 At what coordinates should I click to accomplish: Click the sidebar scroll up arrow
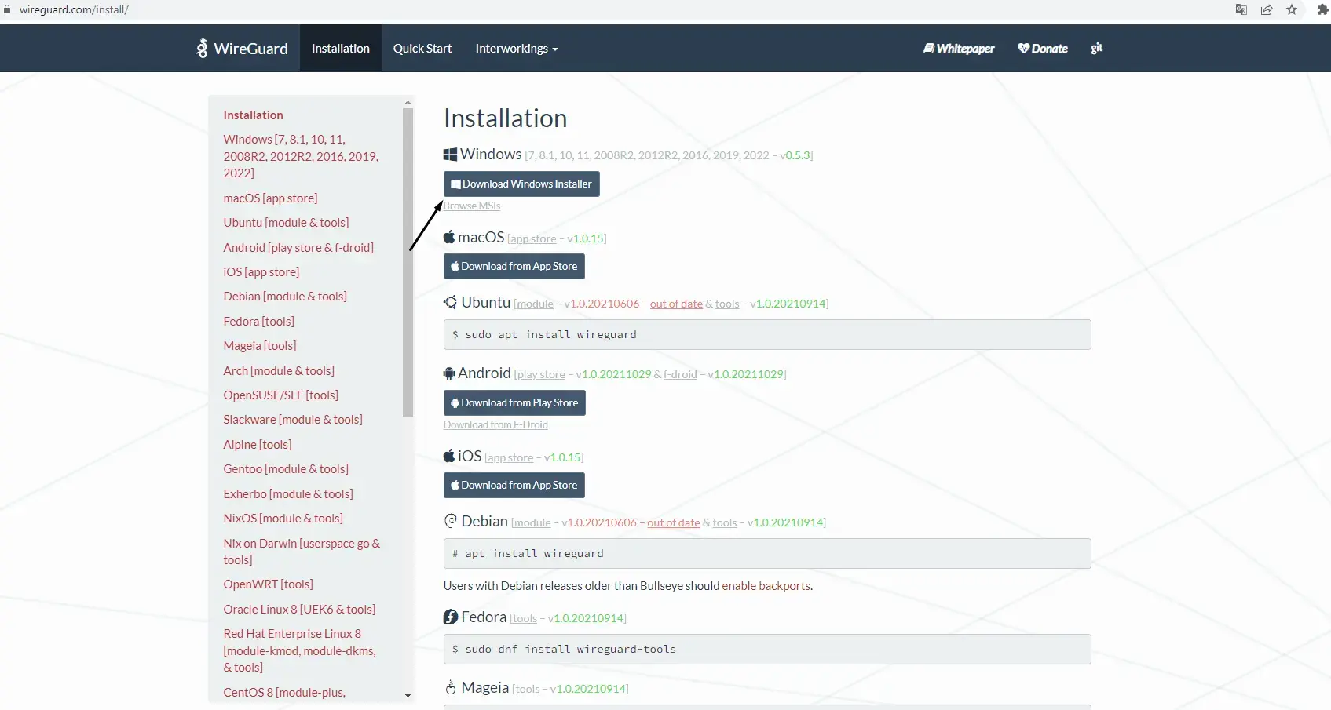pos(408,102)
